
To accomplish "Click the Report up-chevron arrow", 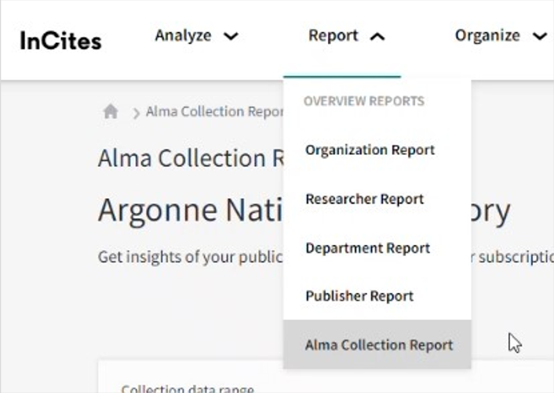I will [x=377, y=37].
